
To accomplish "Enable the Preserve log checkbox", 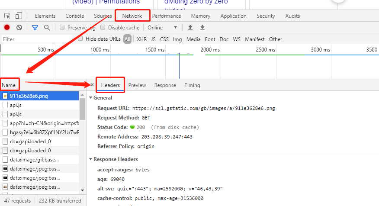I will pos(62,27).
